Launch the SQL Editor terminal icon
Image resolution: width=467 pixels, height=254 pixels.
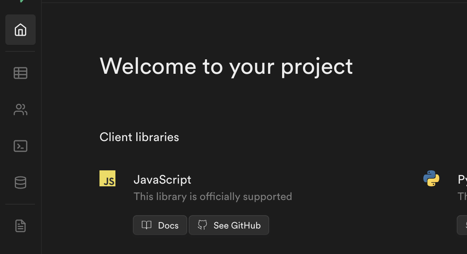pyautogui.click(x=21, y=146)
